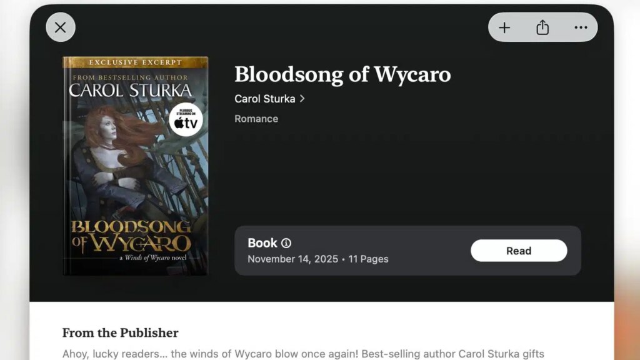Click the Apple TV streaming badge

[x=186, y=120]
